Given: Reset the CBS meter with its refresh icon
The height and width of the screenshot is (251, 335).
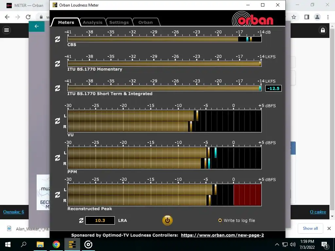Looking at the screenshot, I should pyautogui.click(x=58, y=39).
